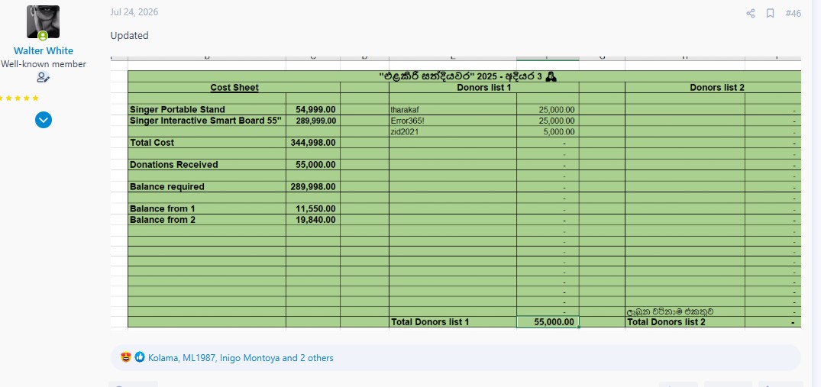Click the 19,840.00 value cell
Viewport: 821px width, 387px height.
(x=313, y=220)
